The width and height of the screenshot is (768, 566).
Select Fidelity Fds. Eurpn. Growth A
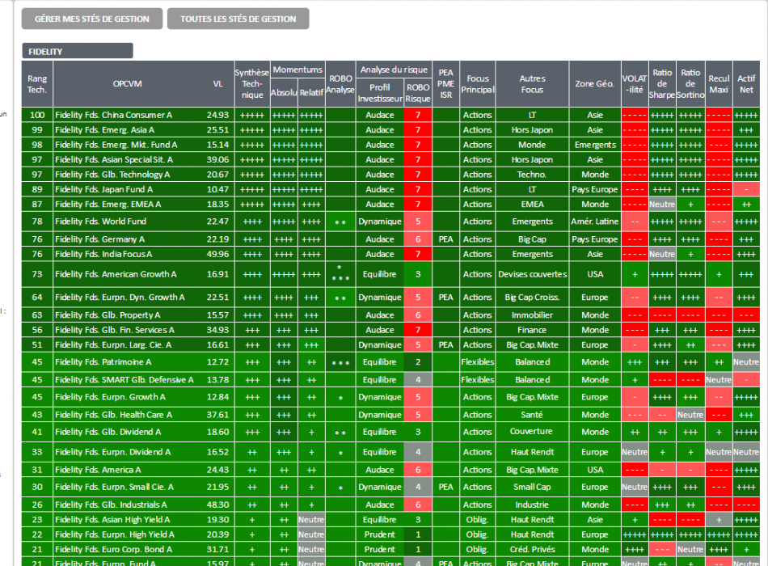pos(110,397)
